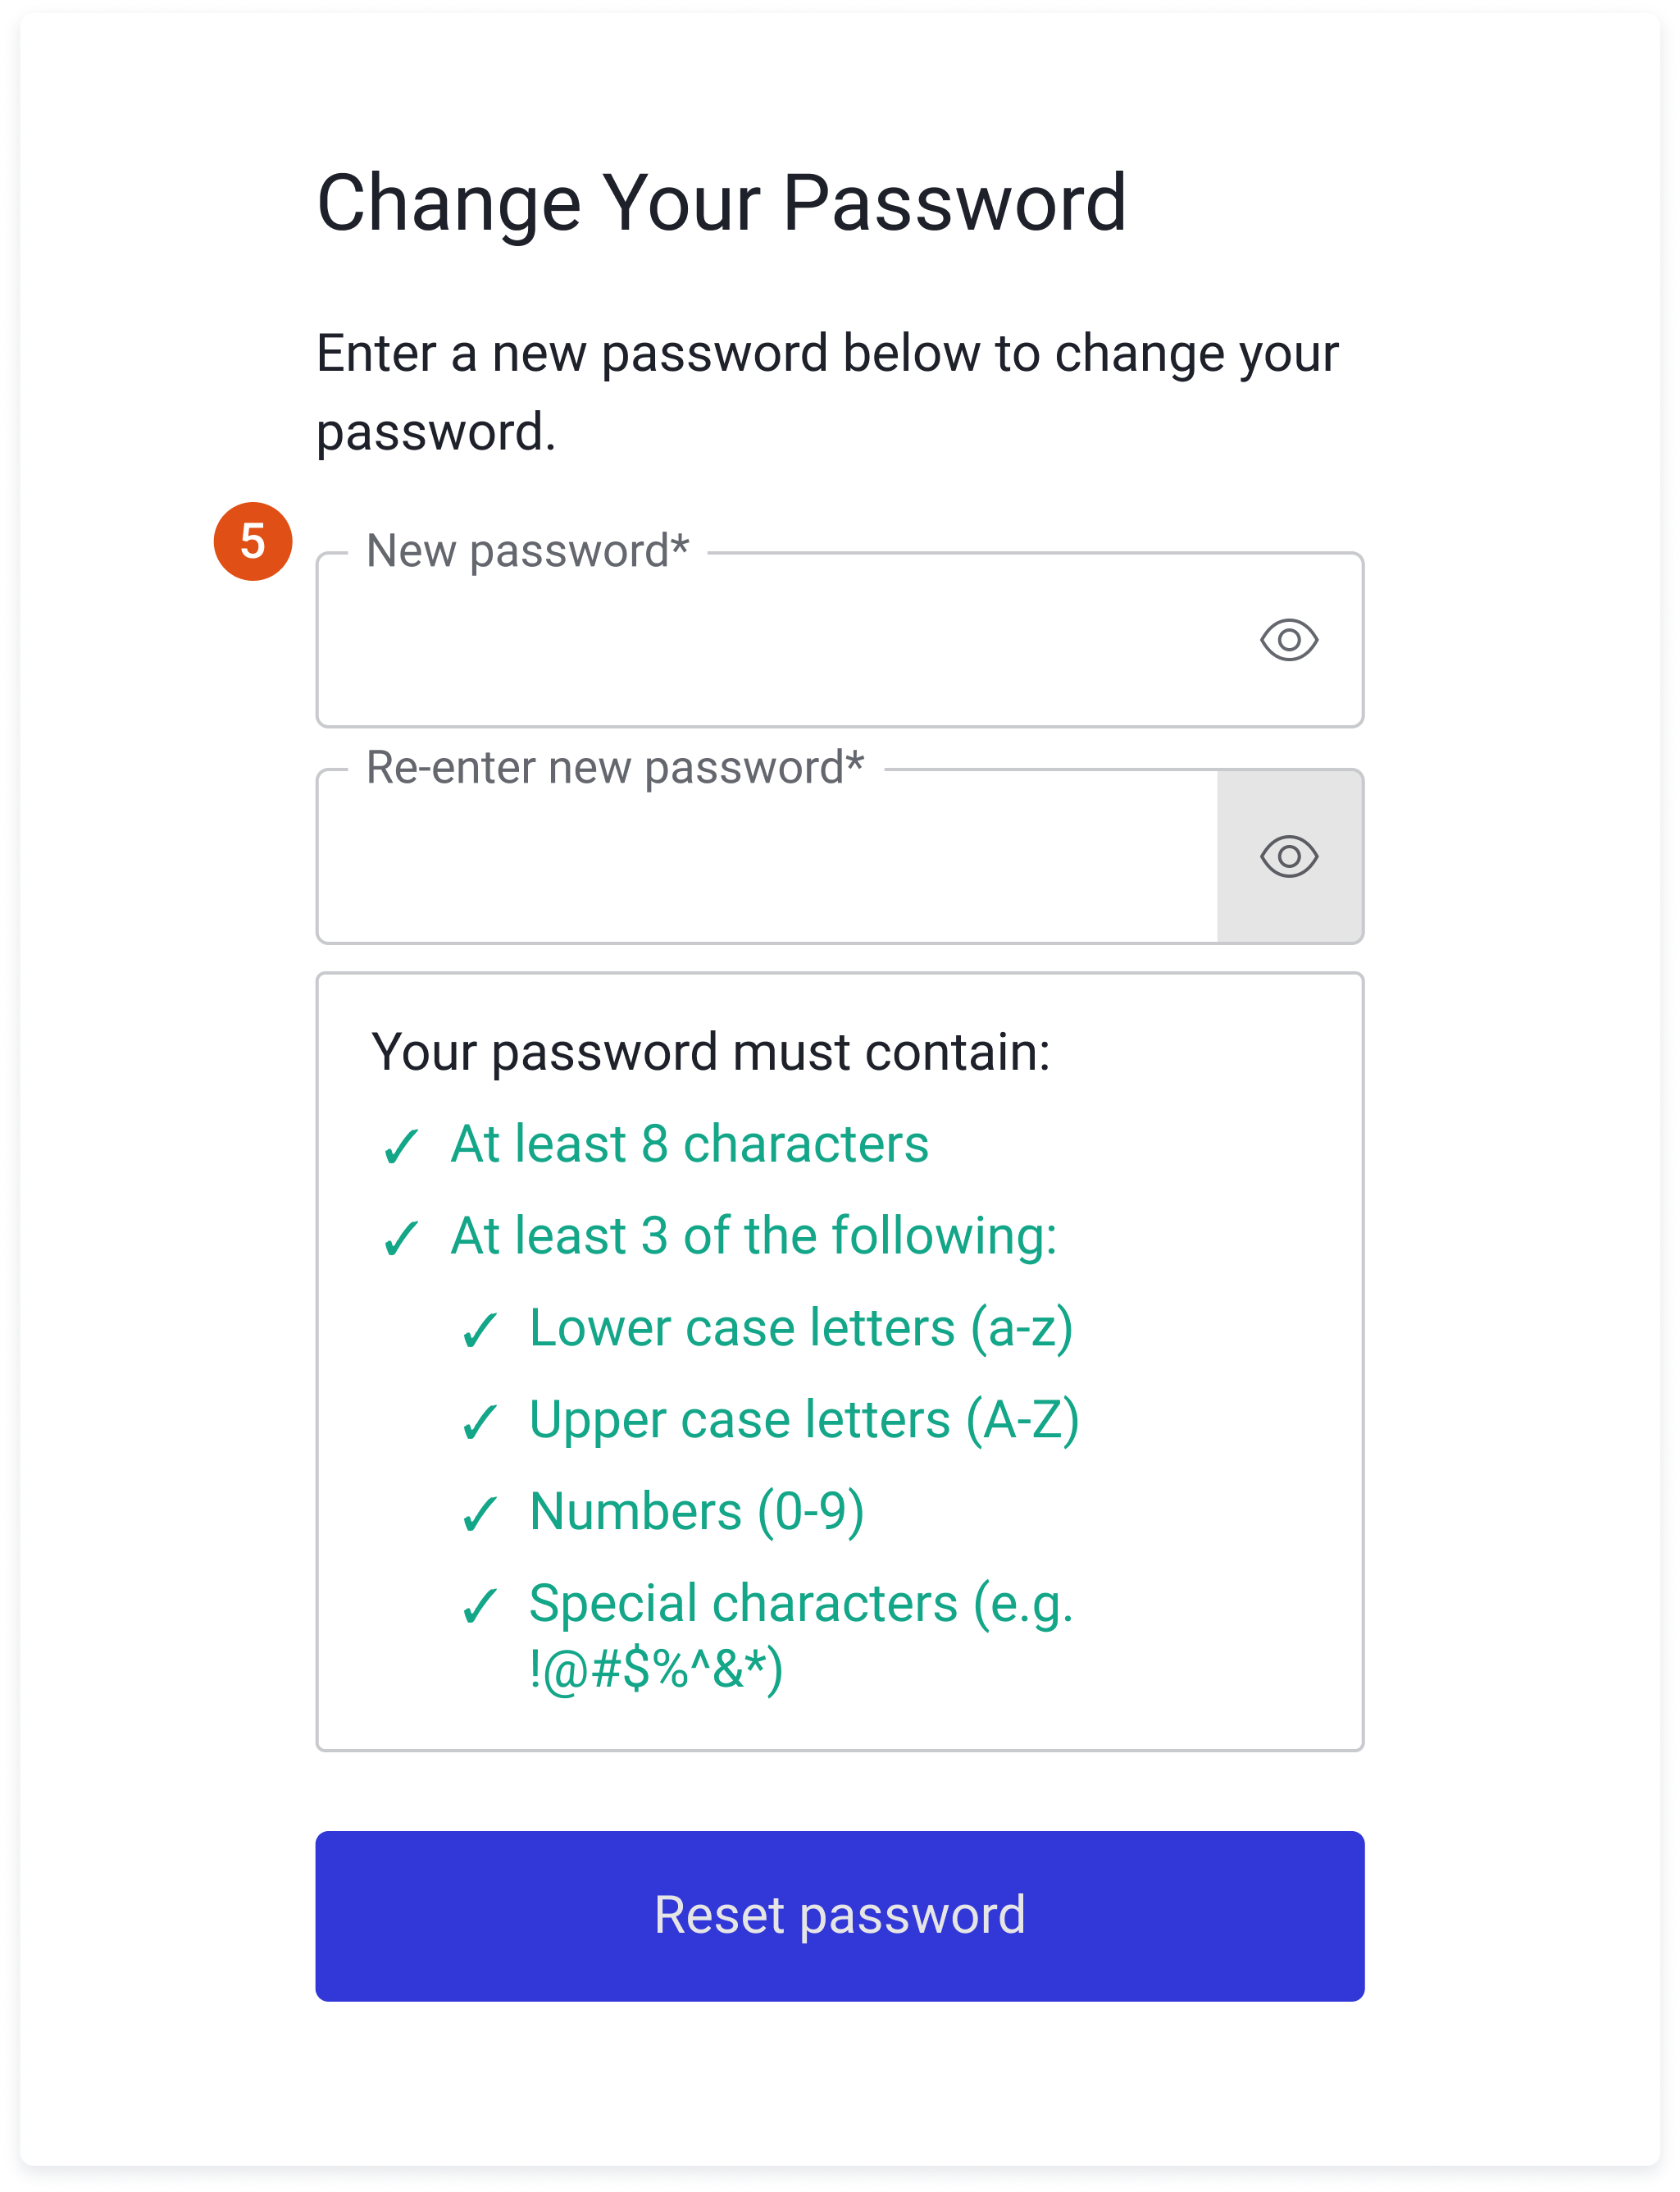Show password in New password field
Image resolution: width=1680 pixels, height=2192 pixels.
(x=1289, y=639)
